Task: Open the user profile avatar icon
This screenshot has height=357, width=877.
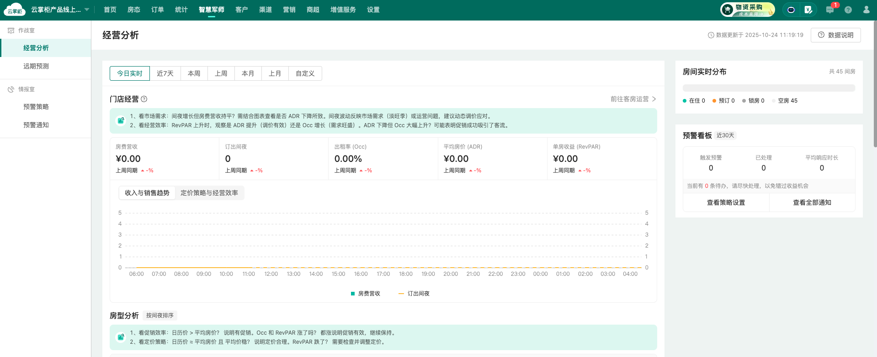Action: (866, 10)
